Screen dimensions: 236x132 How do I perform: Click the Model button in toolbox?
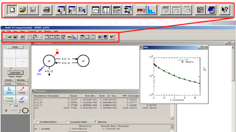pos(15,47)
